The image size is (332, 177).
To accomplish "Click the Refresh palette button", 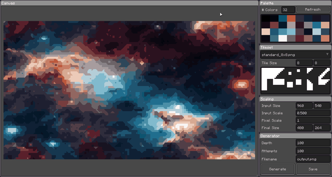I will [x=313, y=10].
